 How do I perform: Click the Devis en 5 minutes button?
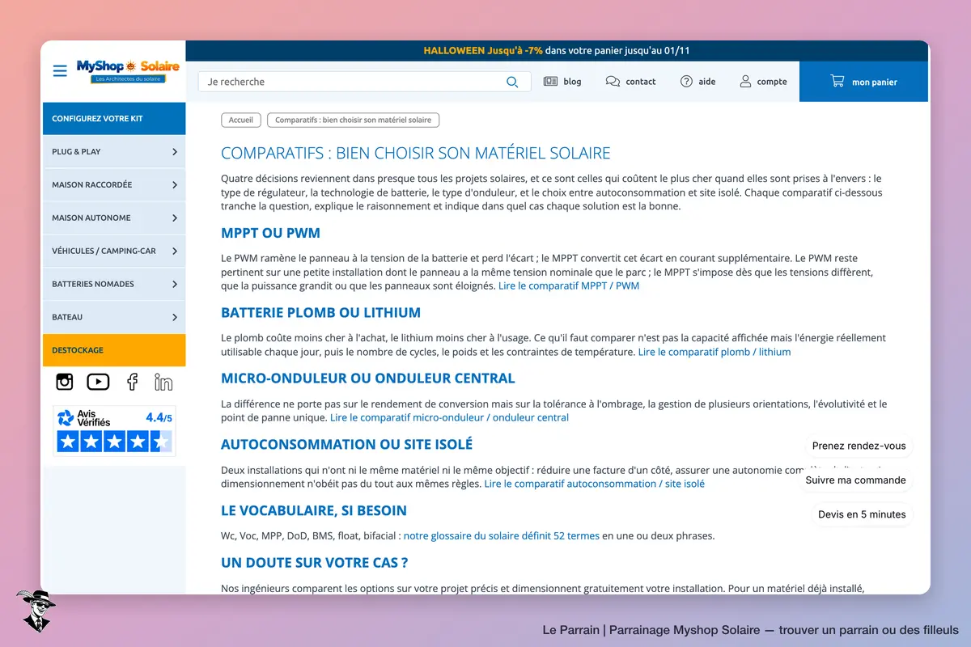pyautogui.click(x=862, y=514)
